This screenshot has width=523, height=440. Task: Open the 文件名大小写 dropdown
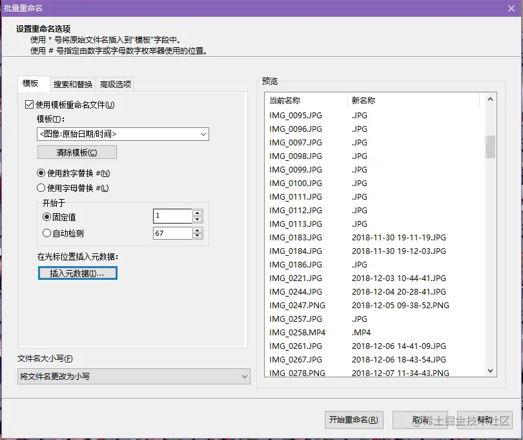tap(134, 376)
